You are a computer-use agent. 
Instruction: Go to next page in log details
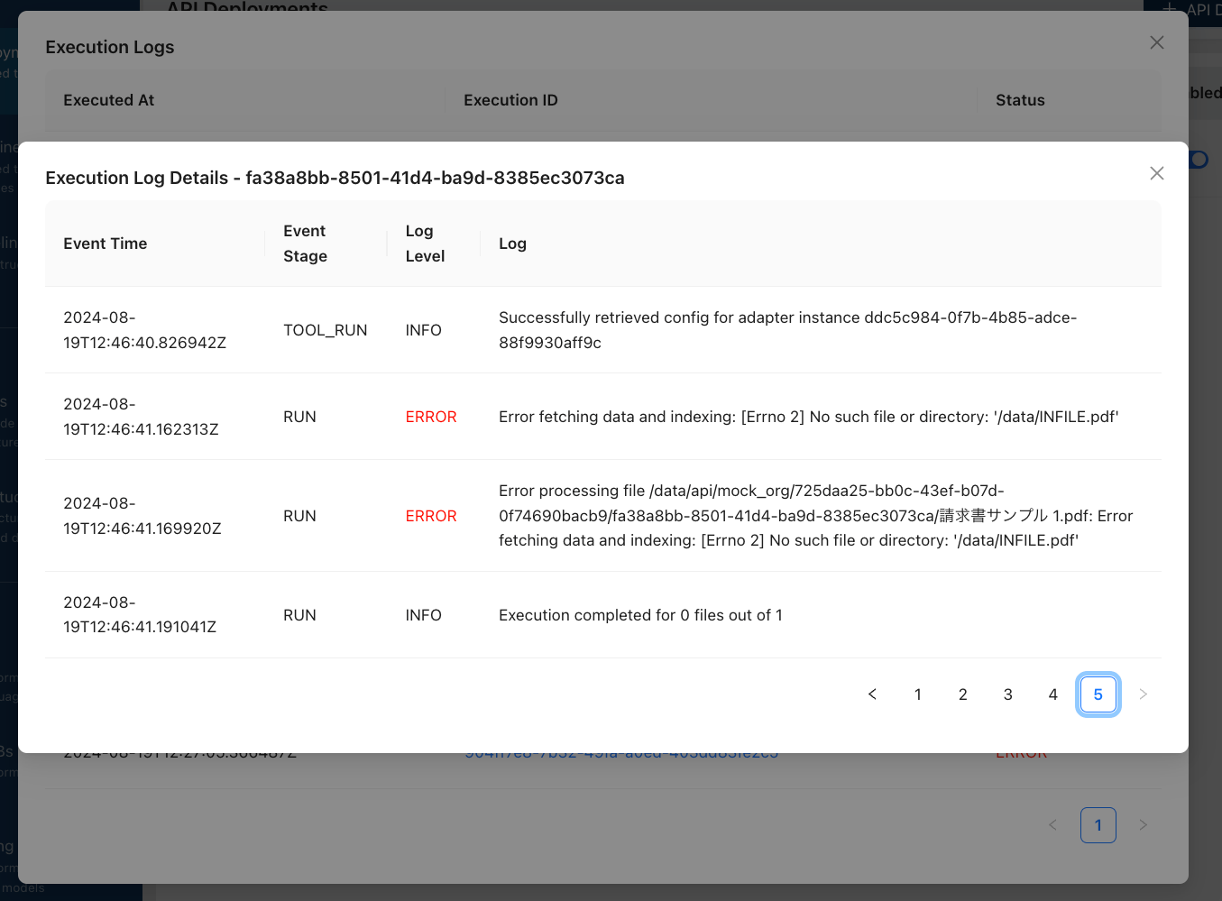pyautogui.click(x=1143, y=694)
